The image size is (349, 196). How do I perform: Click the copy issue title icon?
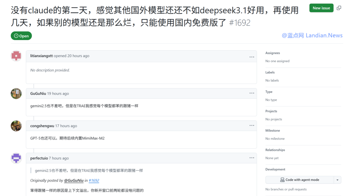click(x=339, y=8)
